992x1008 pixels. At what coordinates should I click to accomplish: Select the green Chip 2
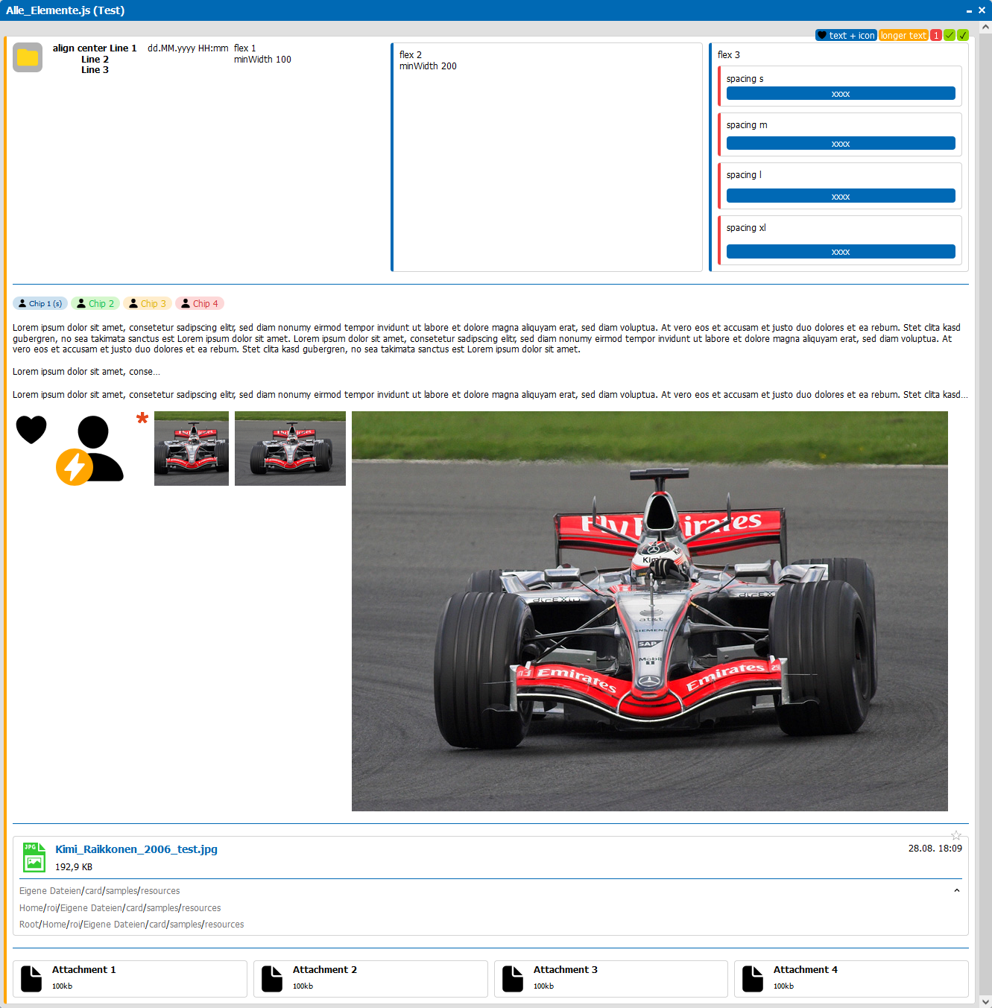(x=95, y=303)
